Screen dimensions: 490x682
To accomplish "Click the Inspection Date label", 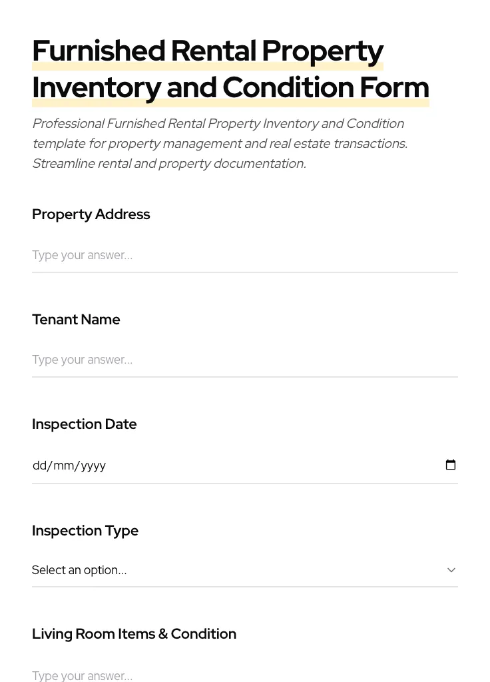I will pos(84,424).
